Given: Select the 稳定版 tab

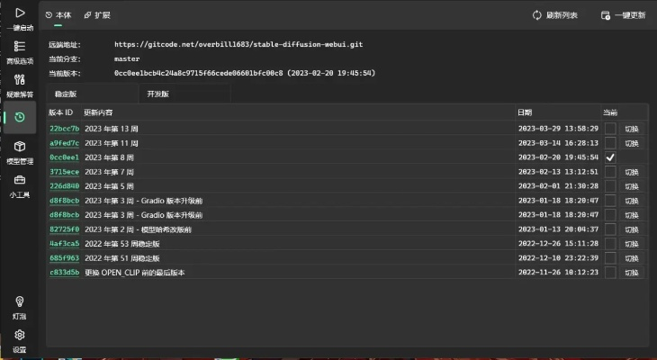Looking at the screenshot, I should point(66,94).
